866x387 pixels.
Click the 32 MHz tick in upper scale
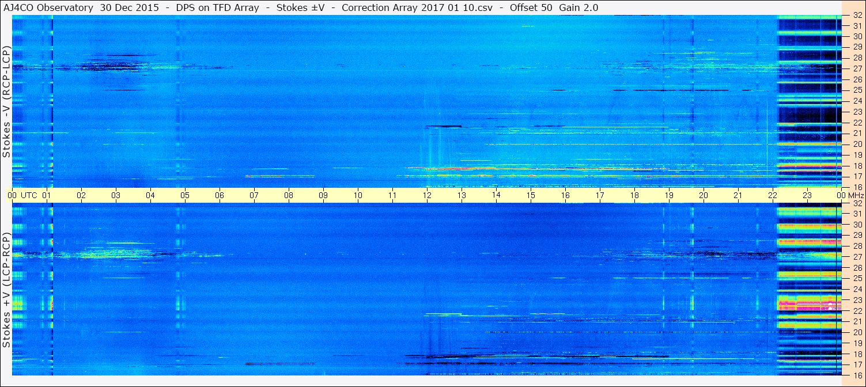coord(856,15)
